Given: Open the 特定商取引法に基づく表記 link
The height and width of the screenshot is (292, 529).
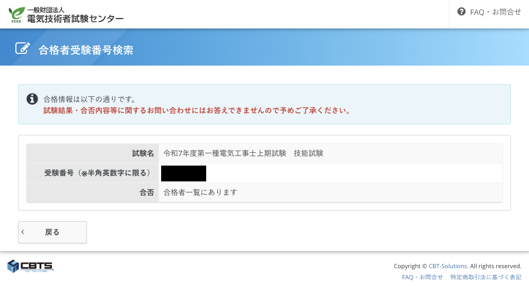Looking at the screenshot, I should point(486,277).
